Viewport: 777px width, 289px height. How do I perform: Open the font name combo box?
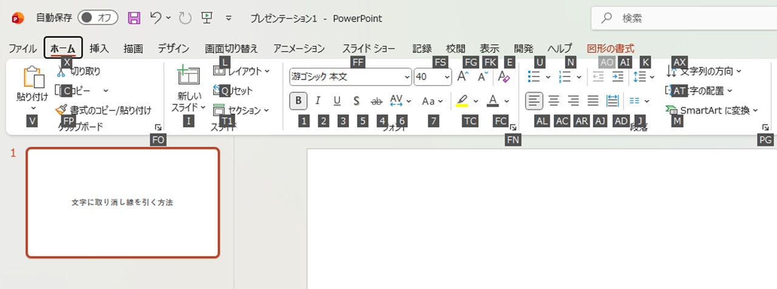point(350,76)
